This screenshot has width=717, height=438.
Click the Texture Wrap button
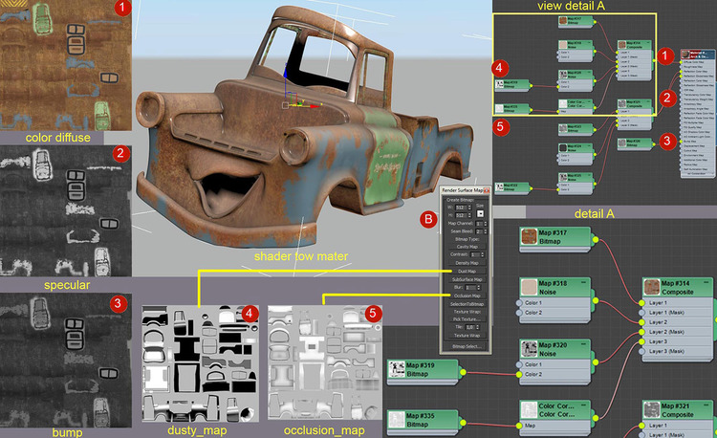point(467,336)
